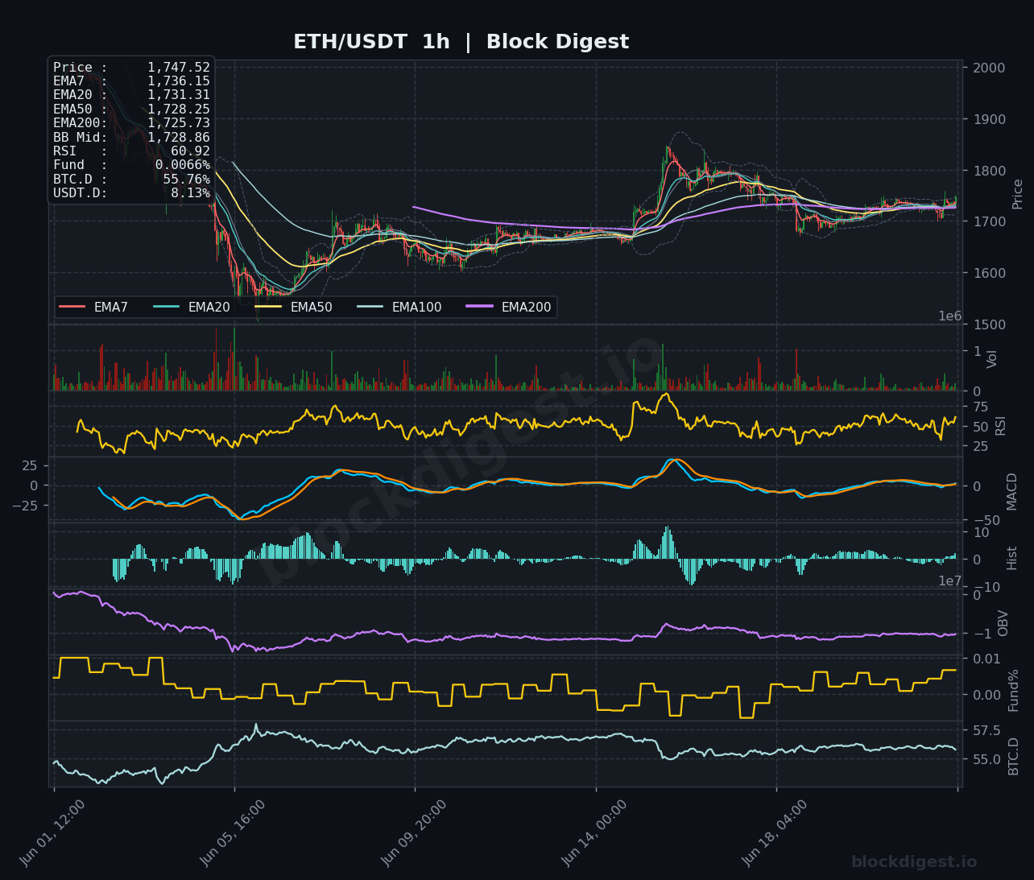Click the Price axis label

point(1017,194)
